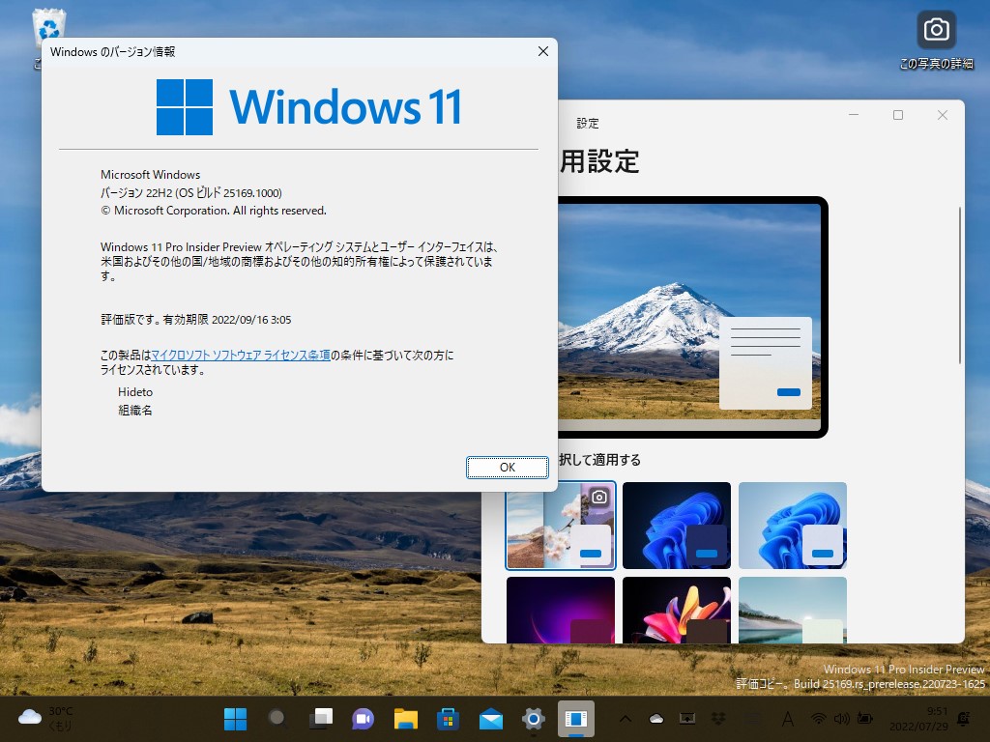This screenshot has width=990, height=742.
Task: Switch the IME input mode indicator
Action: (786, 719)
